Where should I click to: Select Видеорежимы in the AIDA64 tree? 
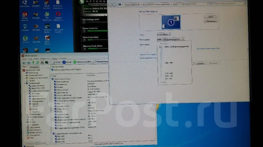pos(37,101)
